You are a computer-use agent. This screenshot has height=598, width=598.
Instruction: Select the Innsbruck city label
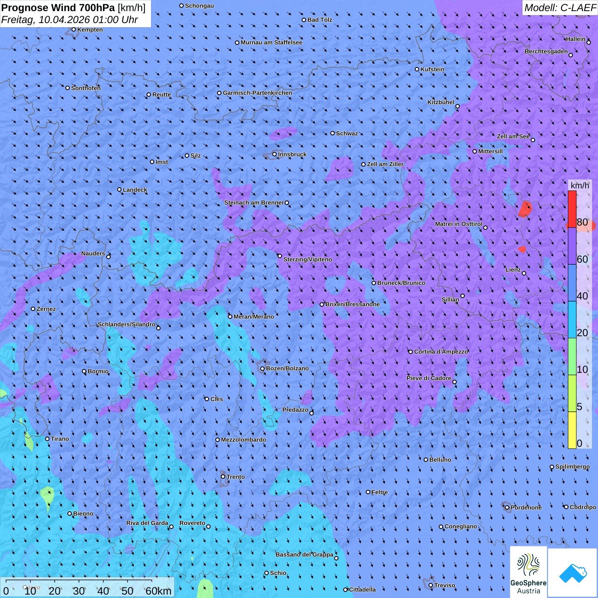(292, 154)
